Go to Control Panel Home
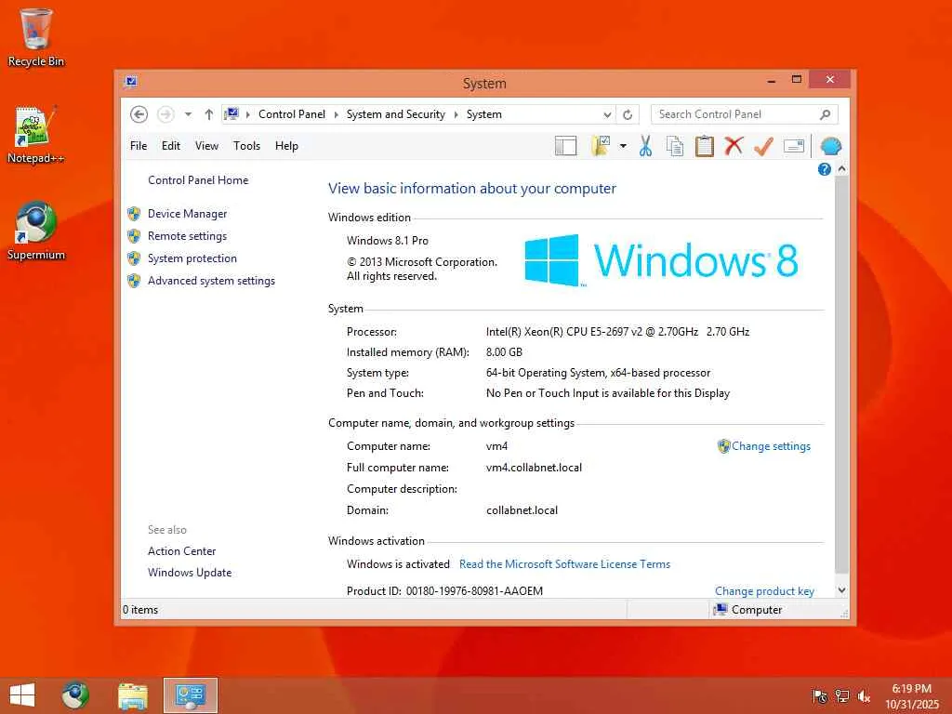The image size is (952, 714). 198,180
